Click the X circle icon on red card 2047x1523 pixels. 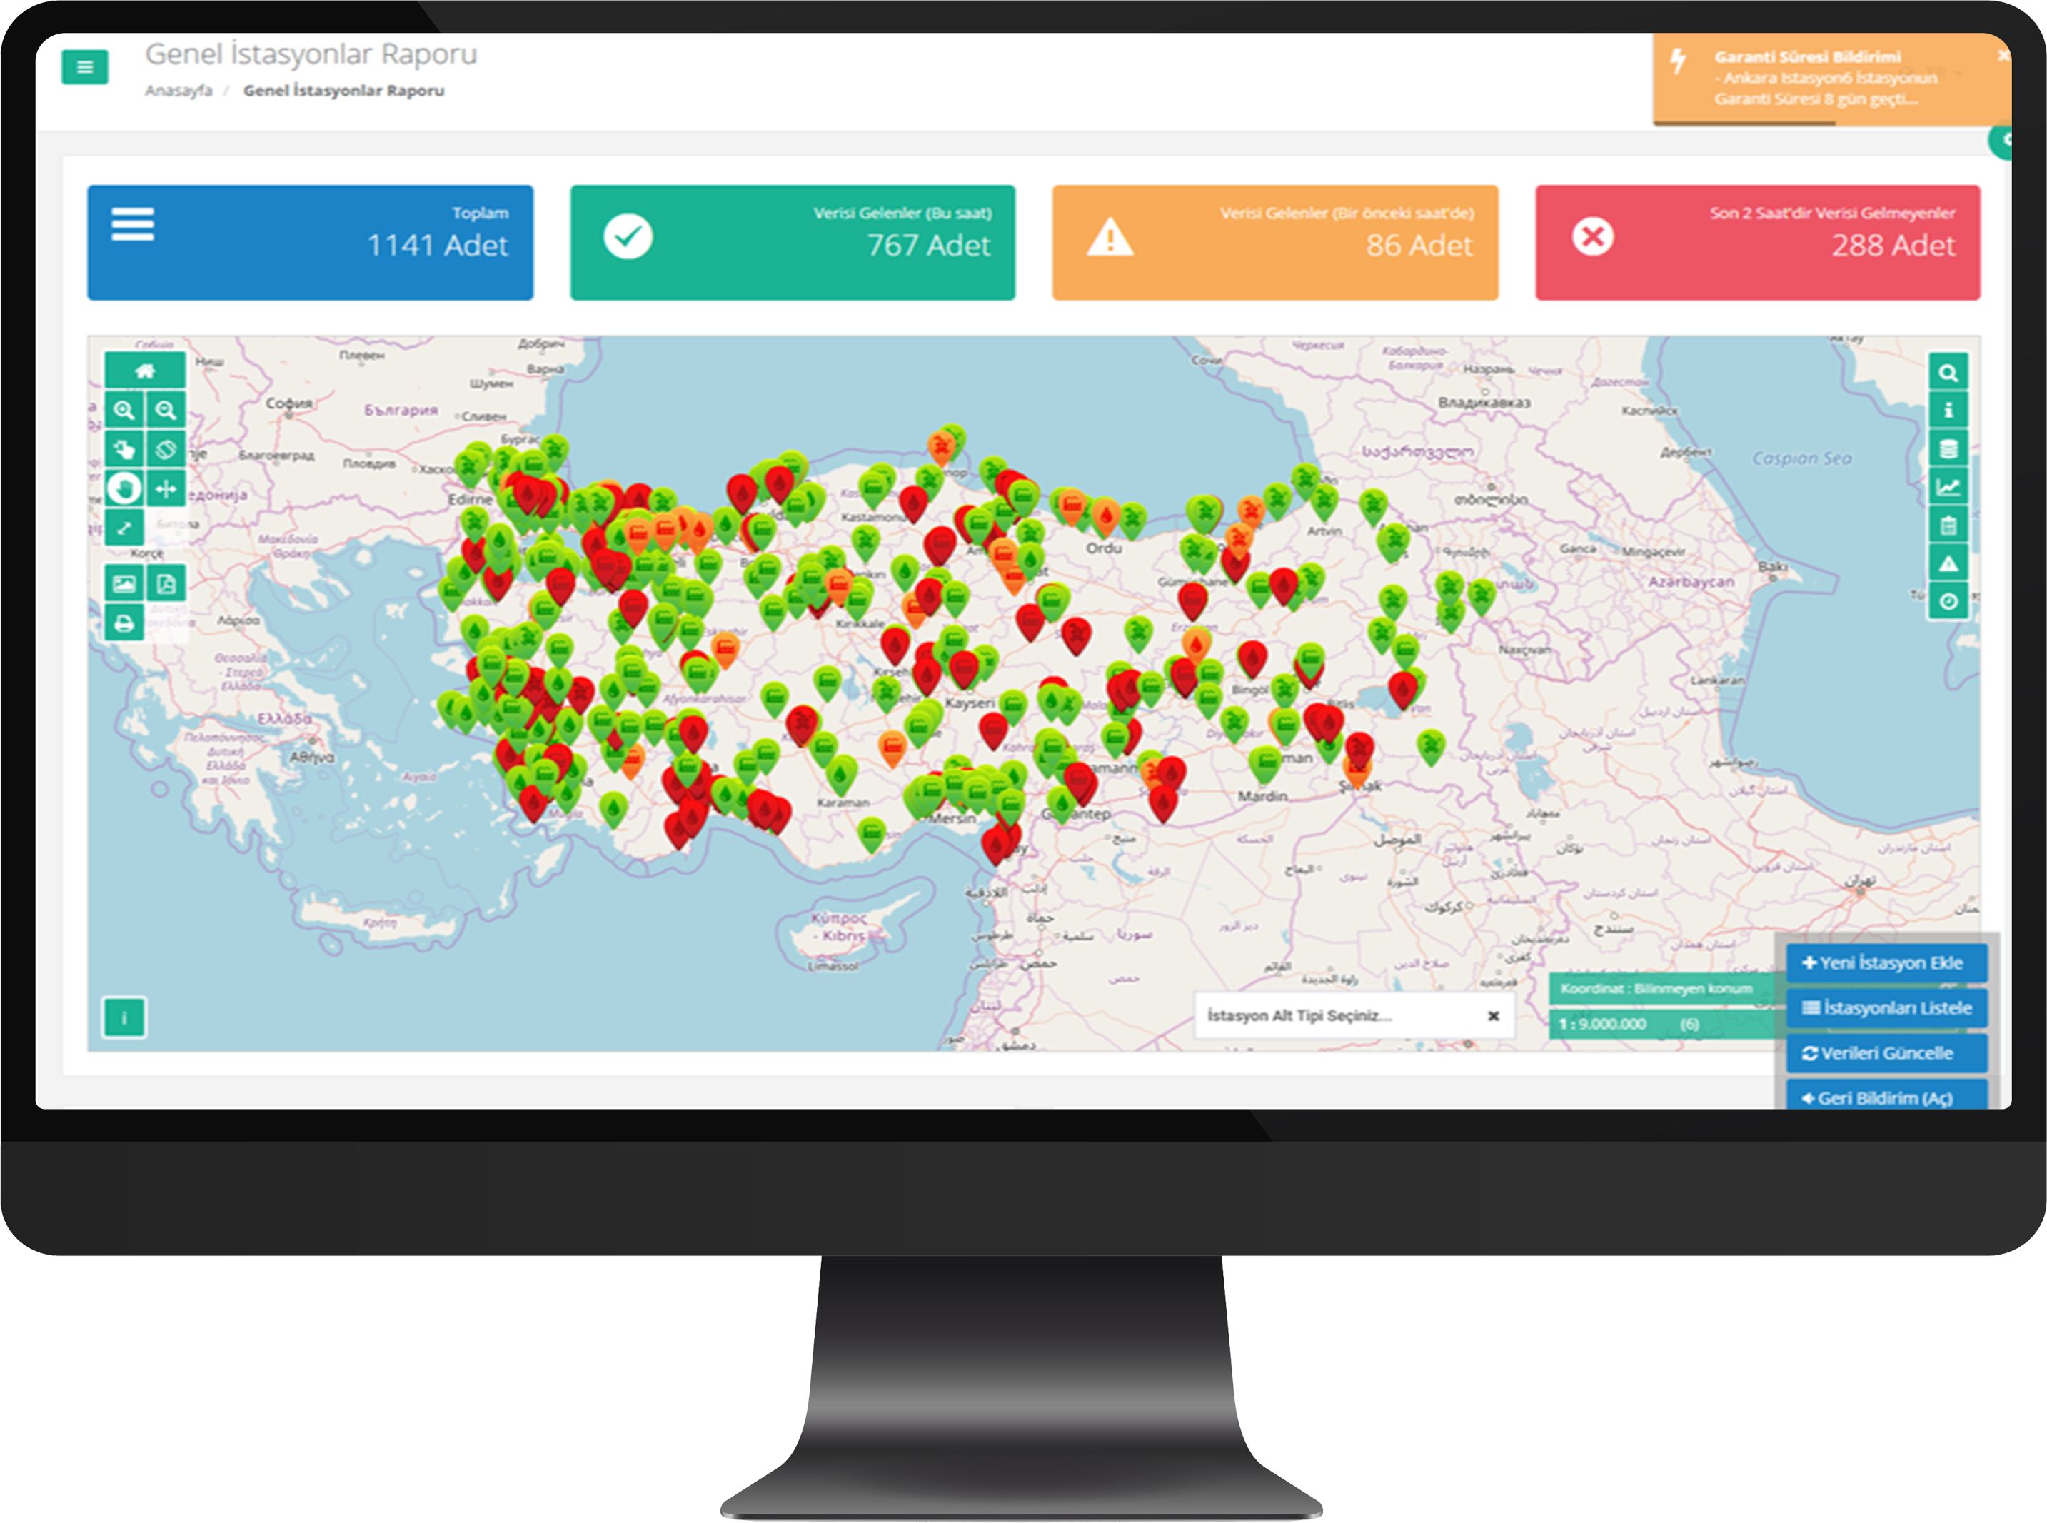pyautogui.click(x=1593, y=237)
